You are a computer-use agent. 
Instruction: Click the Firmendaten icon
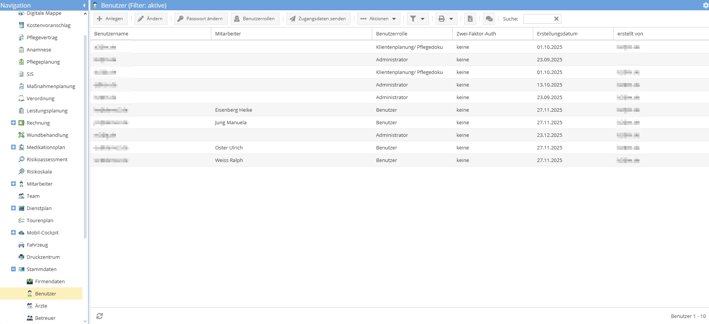click(x=30, y=281)
